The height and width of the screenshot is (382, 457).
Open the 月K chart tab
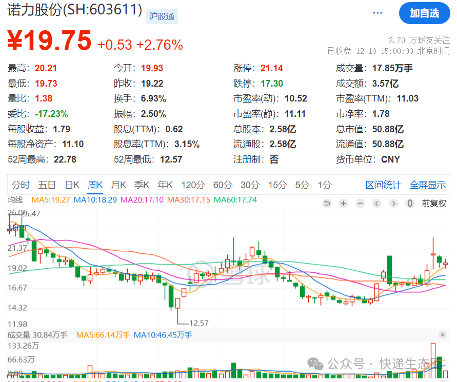pos(118,185)
